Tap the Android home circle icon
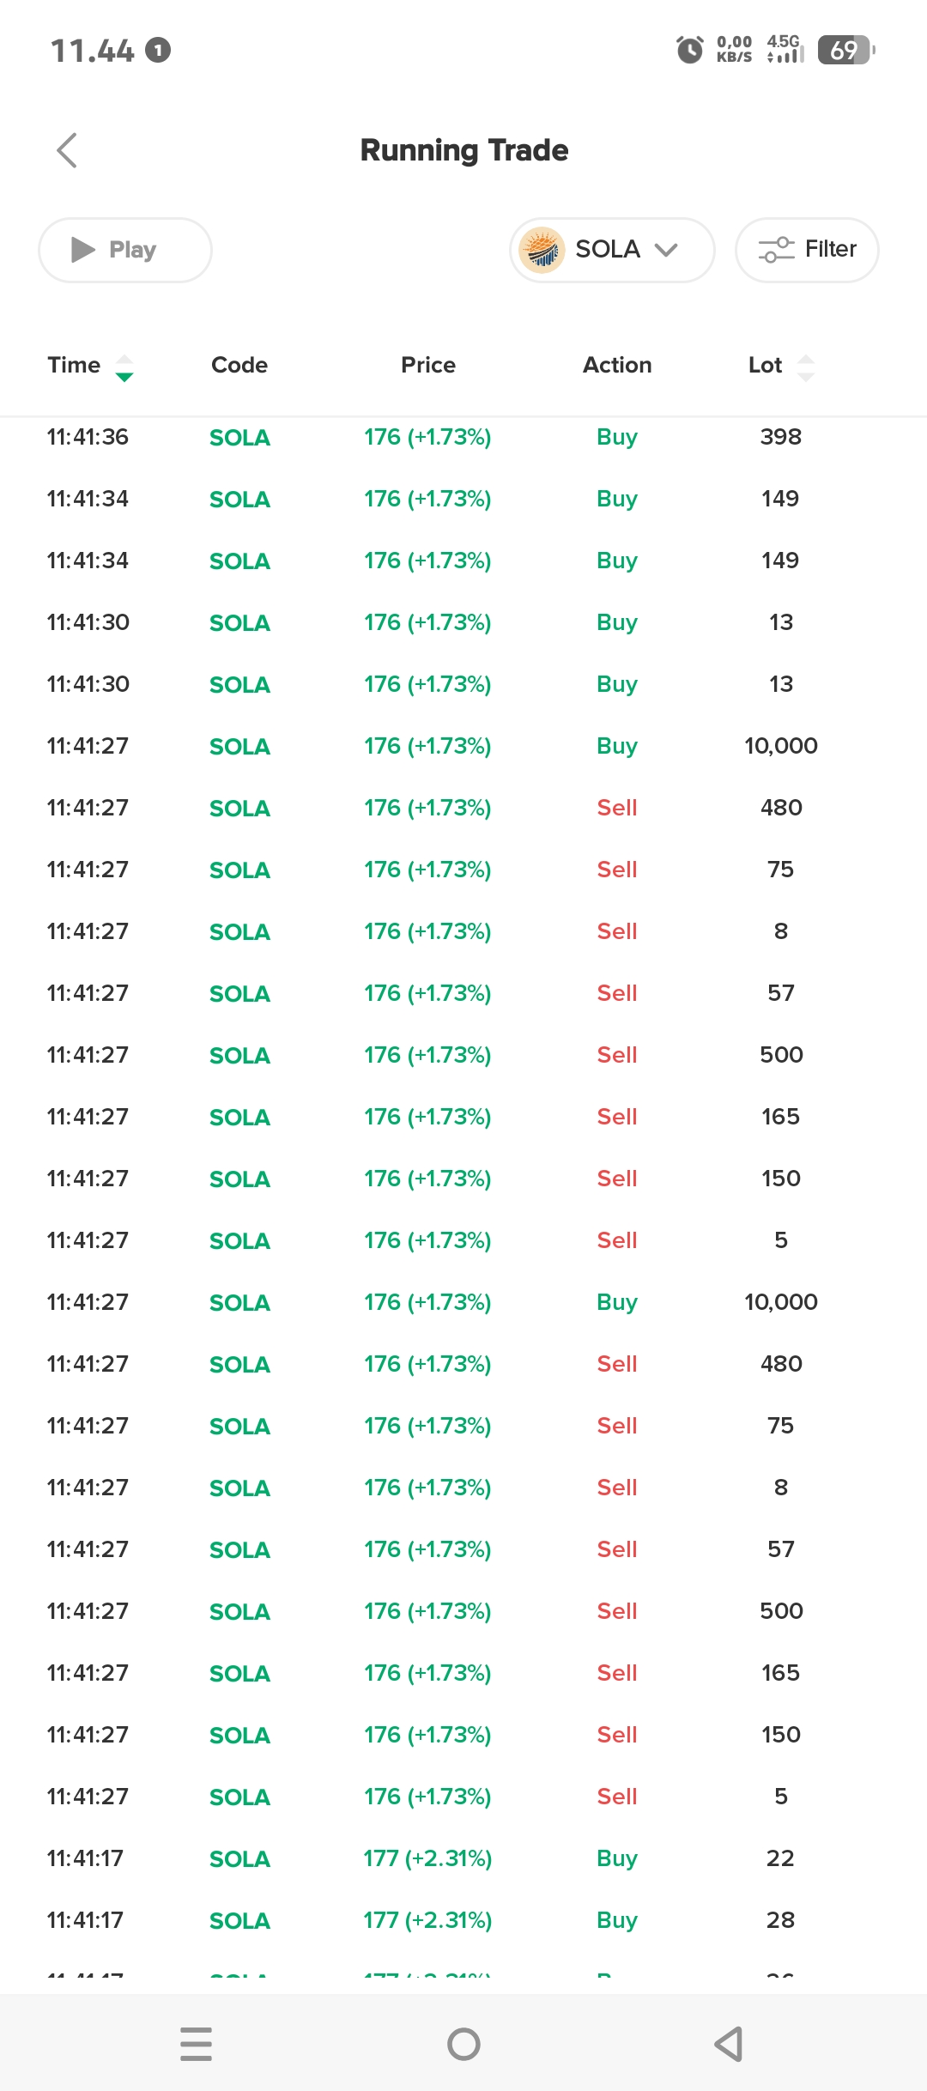 click(x=463, y=2044)
